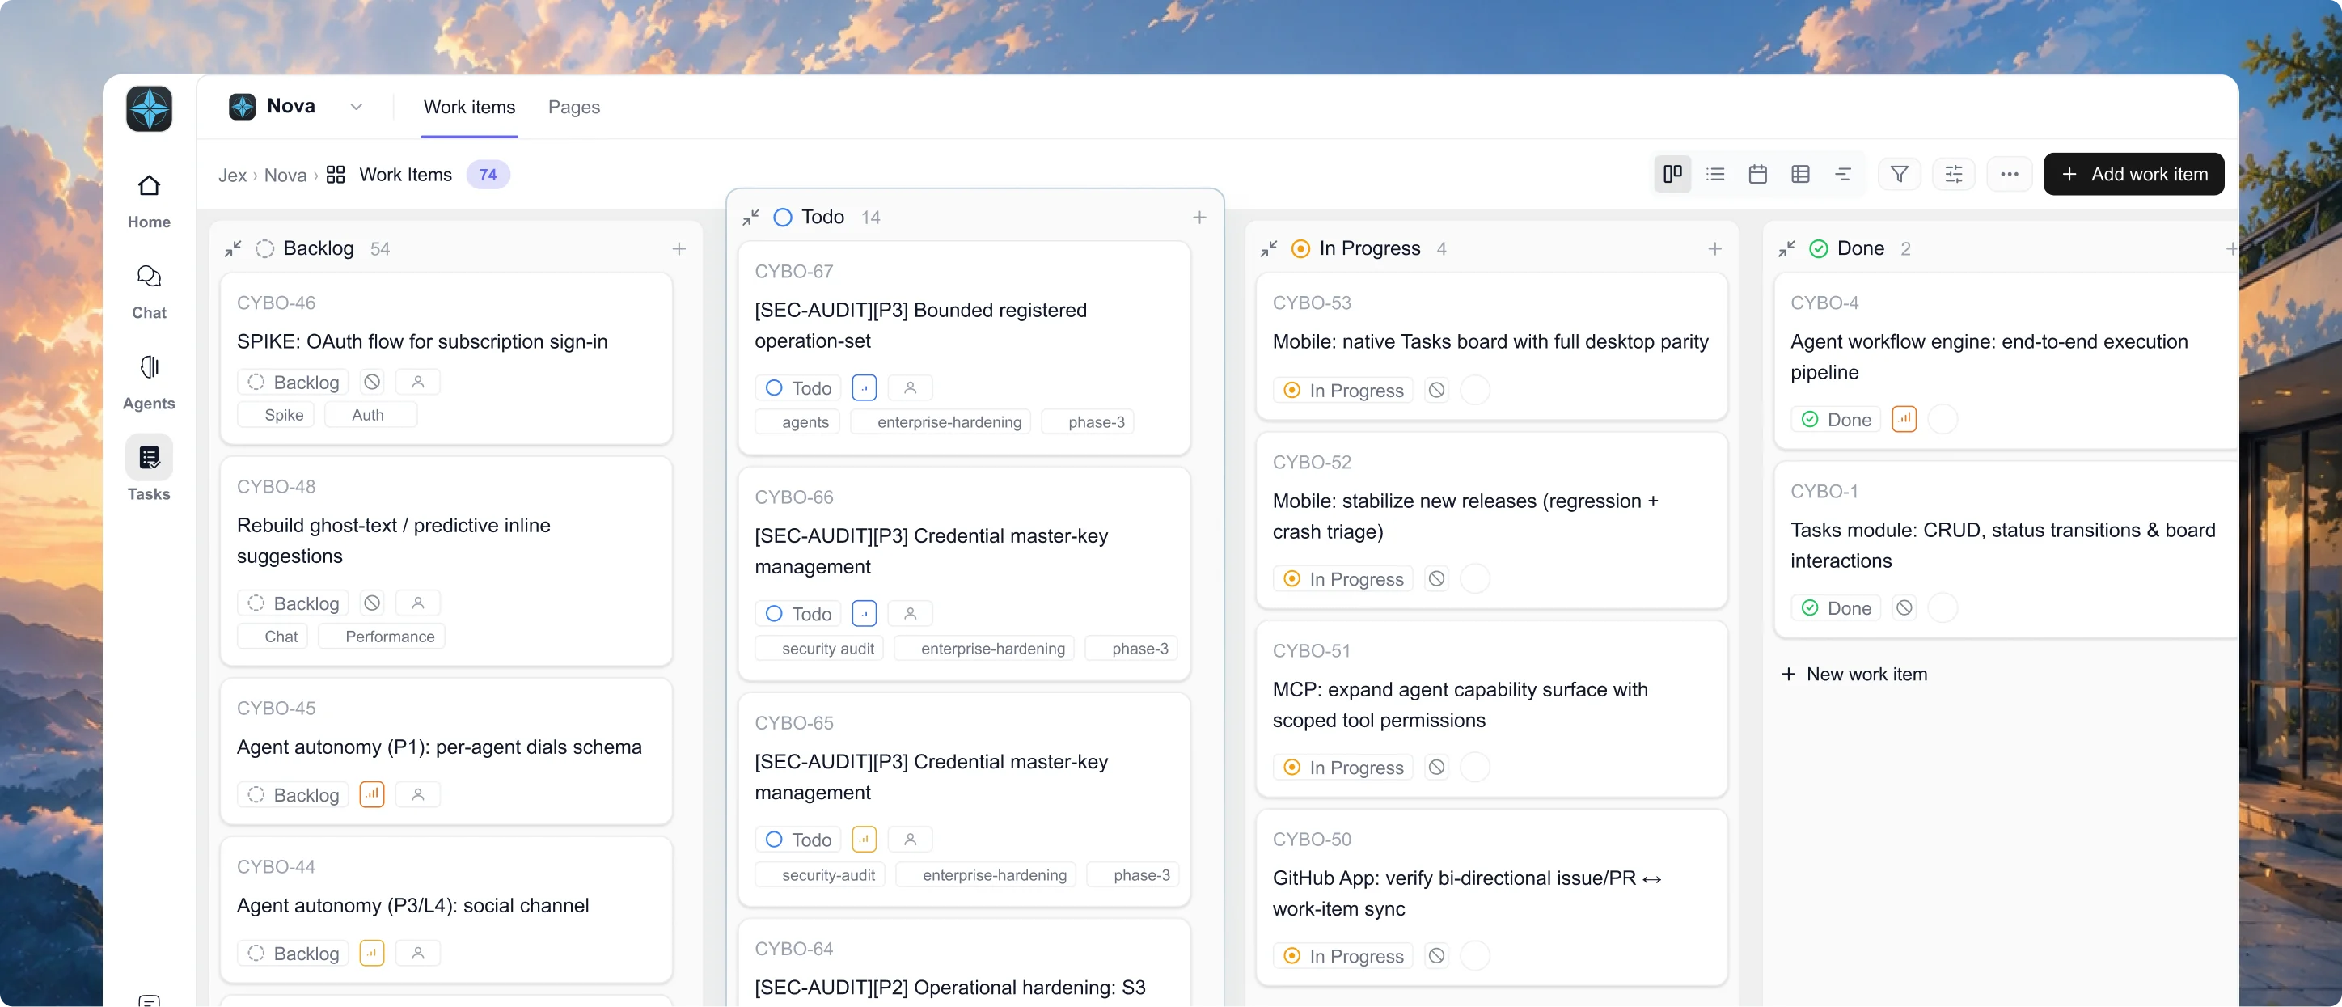Switch to Gantt timeline view
Screen dimensions: 2342x1007
1843,174
